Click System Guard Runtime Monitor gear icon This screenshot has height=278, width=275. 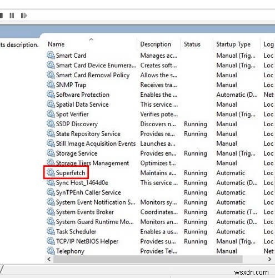(51, 222)
